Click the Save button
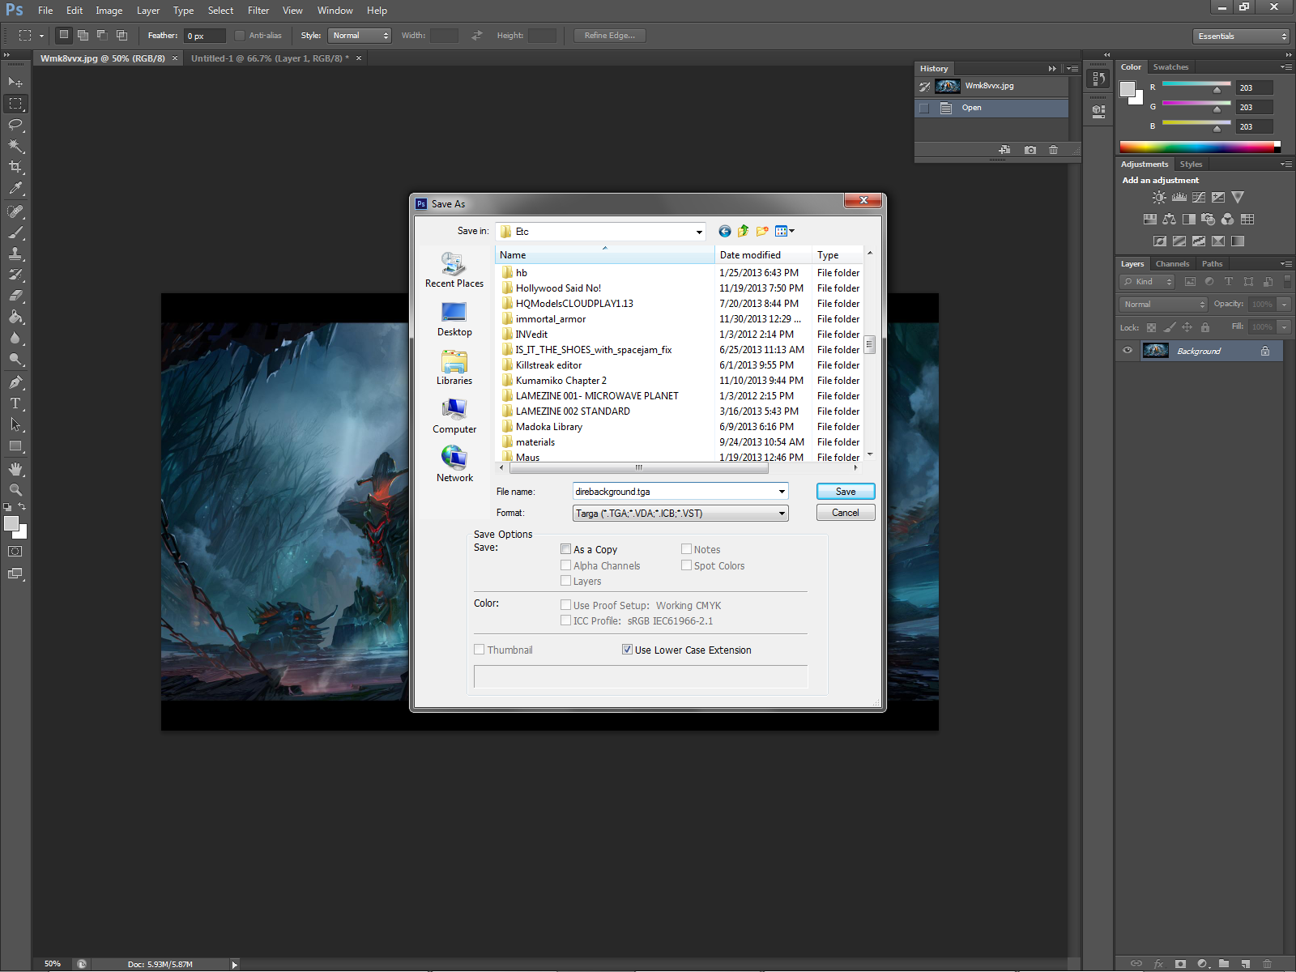This screenshot has width=1296, height=972. tap(846, 492)
